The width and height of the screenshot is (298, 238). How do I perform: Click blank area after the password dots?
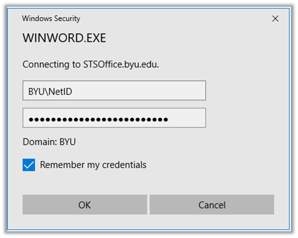pyautogui.click(x=186, y=118)
